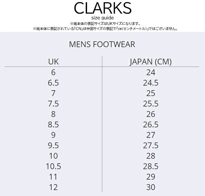Select Japan size 24 cm cell

151,72
